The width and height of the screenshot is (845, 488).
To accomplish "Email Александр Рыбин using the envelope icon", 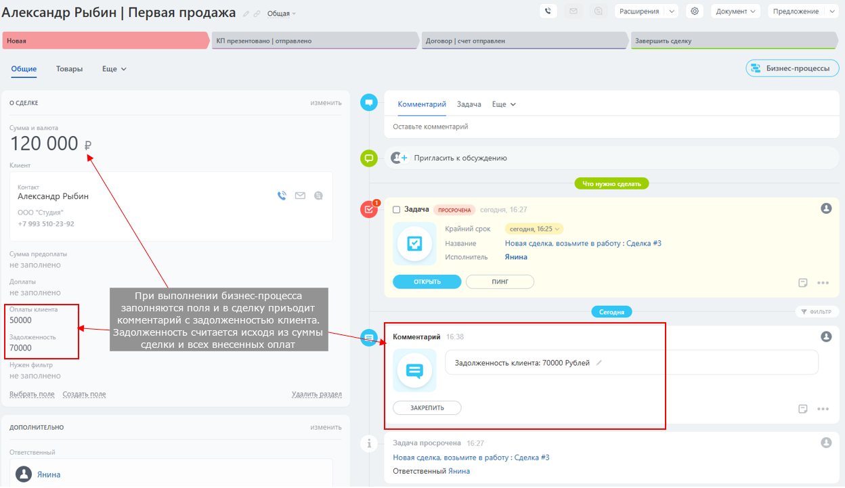I will tap(300, 196).
